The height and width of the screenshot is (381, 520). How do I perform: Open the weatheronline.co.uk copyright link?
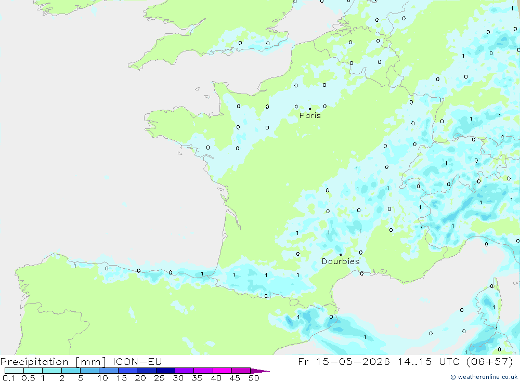pos(484,377)
